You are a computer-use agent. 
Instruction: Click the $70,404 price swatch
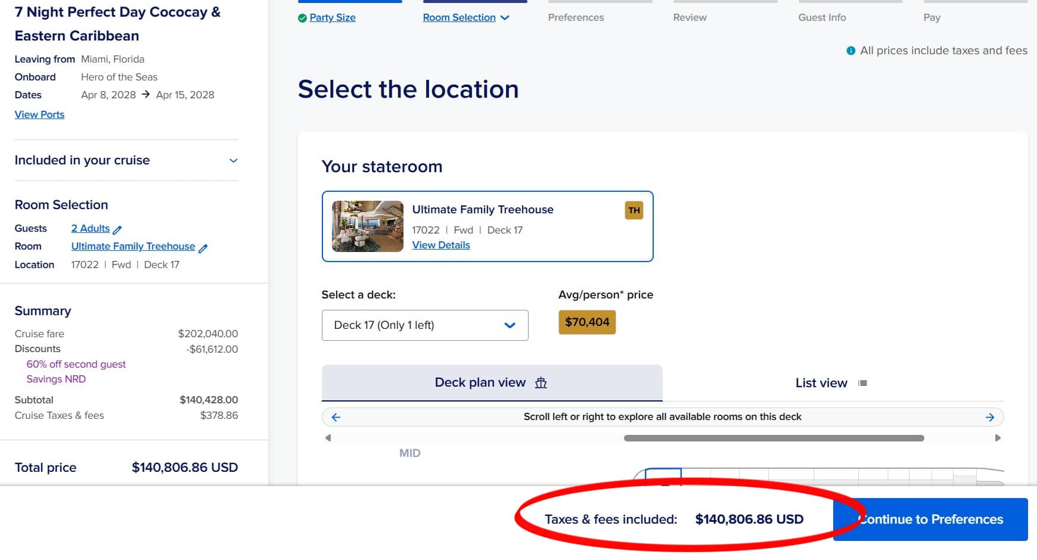tap(587, 322)
